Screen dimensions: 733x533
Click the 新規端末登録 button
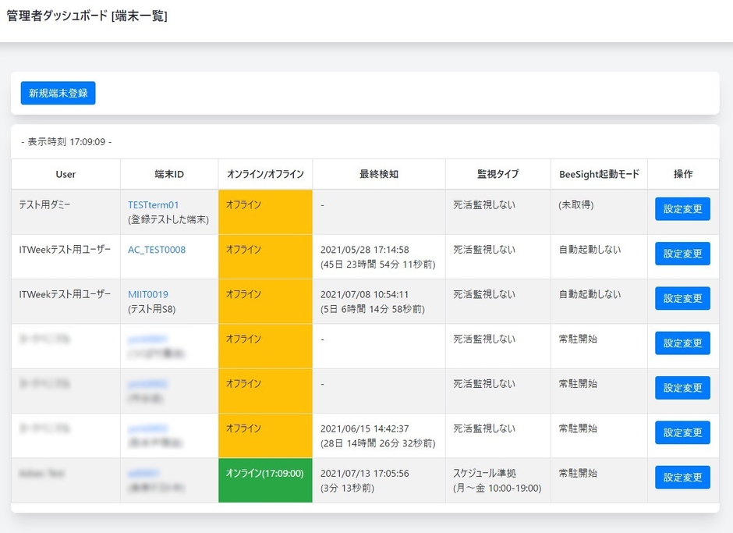[x=58, y=93]
